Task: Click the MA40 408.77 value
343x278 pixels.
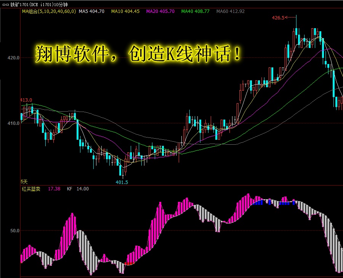Action: click(x=196, y=11)
